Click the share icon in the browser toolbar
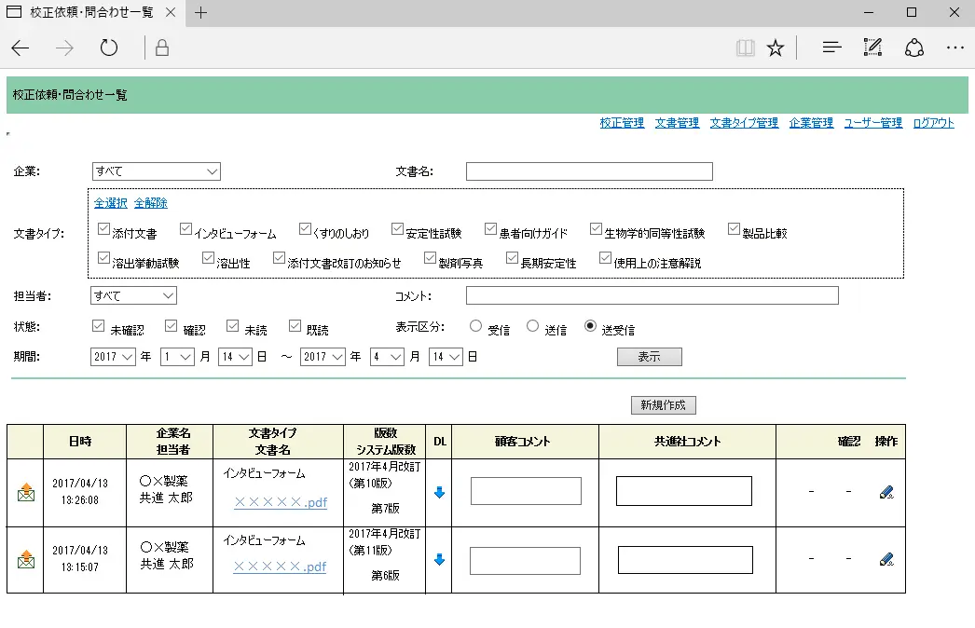This screenshot has height=628, width=975. 914,48
